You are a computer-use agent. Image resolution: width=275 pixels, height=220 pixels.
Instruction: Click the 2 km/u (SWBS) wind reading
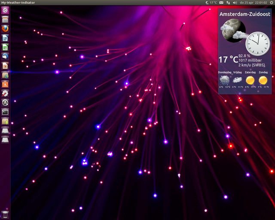point(251,65)
